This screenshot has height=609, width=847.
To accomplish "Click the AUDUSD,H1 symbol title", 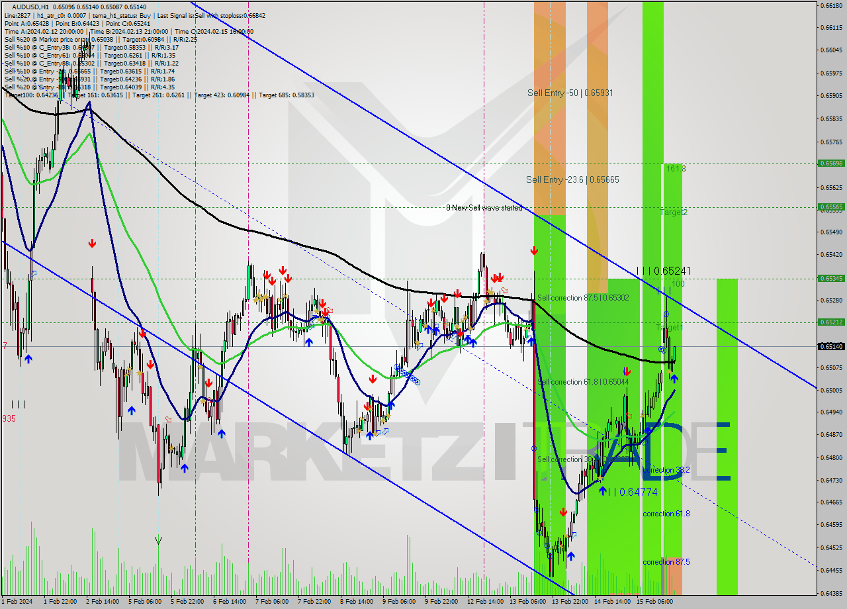I will point(30,7).
